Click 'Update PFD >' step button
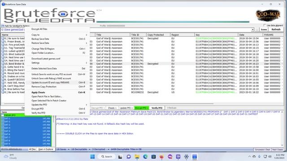The width and height of the screenshot is (287, 161). 126,108
